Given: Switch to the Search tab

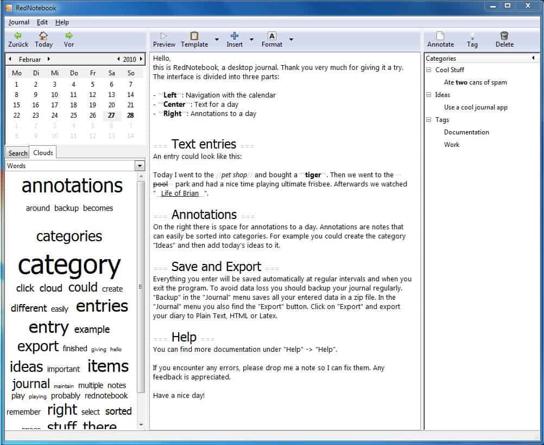Looking at the screenshot, I should pyautogui.click(x=18, y=153).
